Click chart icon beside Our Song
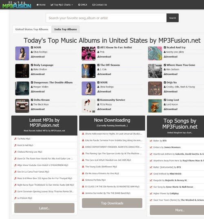204x219 pixels. (x=151, y=187)
